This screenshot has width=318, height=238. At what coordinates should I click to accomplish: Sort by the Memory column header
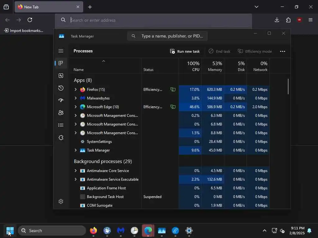pyautogui.click(x=213, y=66)
